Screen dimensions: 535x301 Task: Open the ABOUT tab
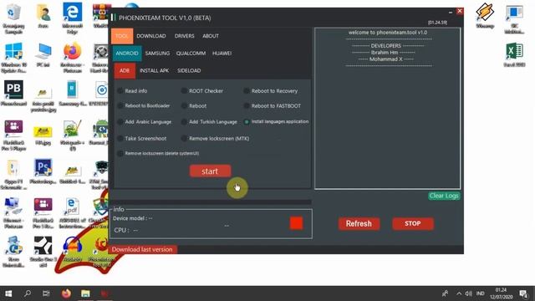click(x=211, y=36)
